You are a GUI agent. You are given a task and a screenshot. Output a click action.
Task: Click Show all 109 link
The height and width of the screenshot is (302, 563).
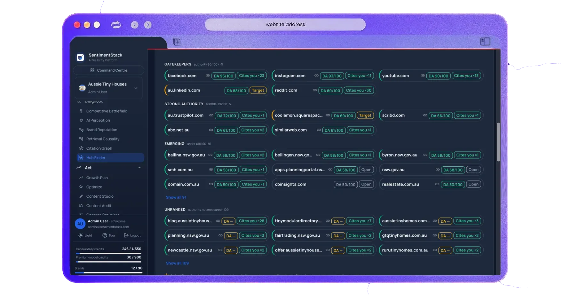177,263
